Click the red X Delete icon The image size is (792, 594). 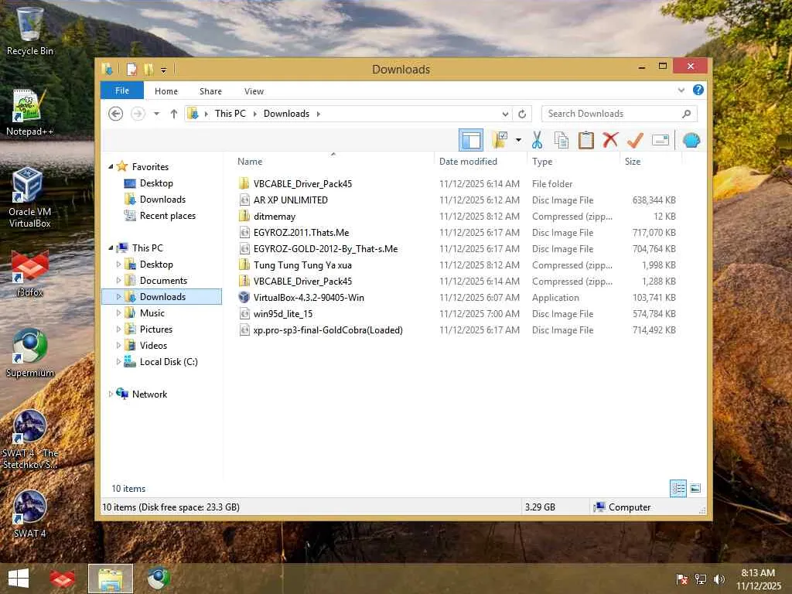610,139
